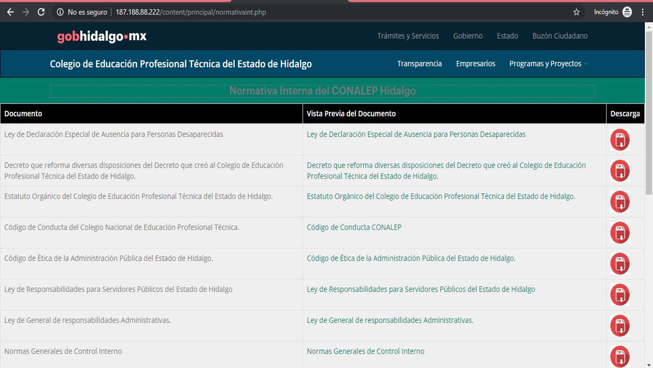Click Vista Previa del Documento column header
Viewport: 653px width, 368px height.
click(x=454, y=114)
